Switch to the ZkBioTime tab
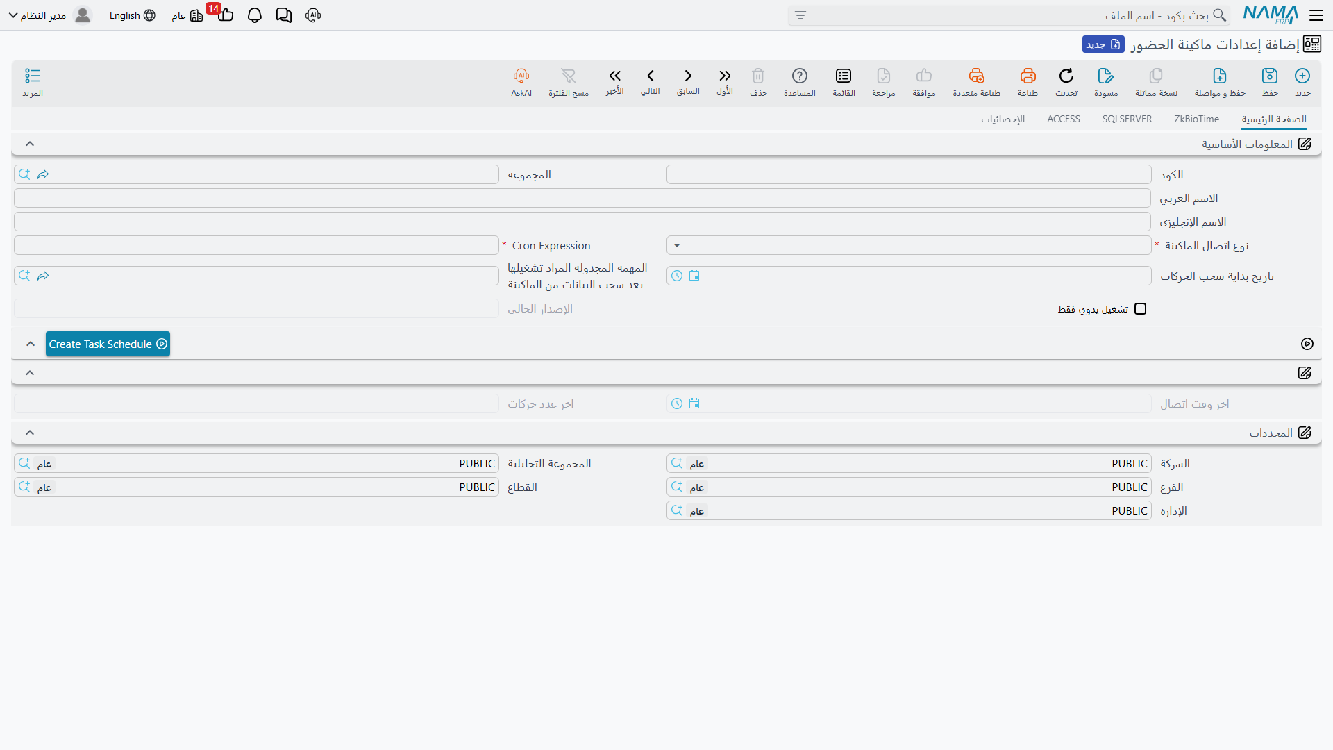 pyautogui.click(x=1196, y=119)
